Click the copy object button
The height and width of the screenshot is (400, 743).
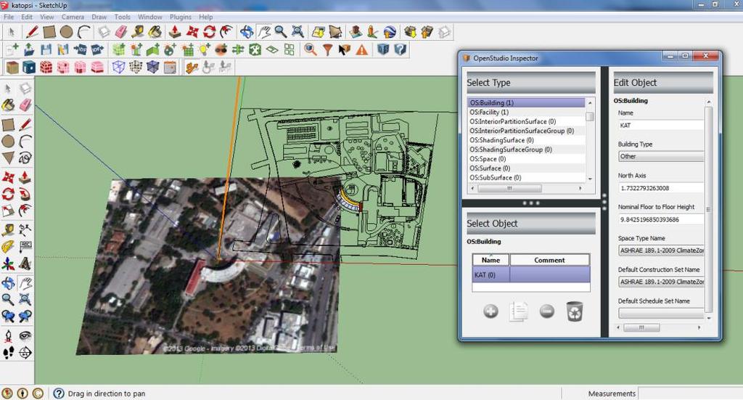coord(518,311)
